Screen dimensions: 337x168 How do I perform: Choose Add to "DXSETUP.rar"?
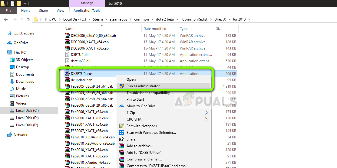[x=164, y=153]
